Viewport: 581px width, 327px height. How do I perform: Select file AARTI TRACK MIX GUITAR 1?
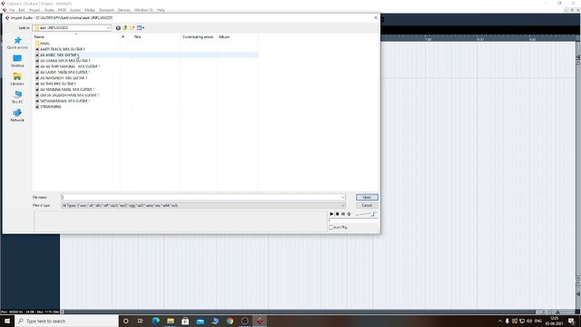60,49
